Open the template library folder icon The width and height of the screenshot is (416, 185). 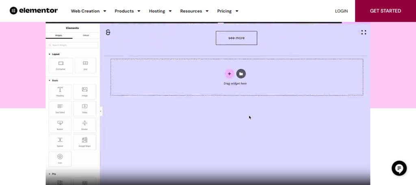pyautogui.click(x=241, y=74)
